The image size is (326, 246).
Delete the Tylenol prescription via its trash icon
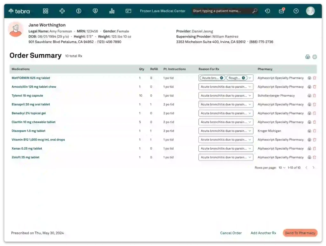pyautogui.click(x=315, y=95)
